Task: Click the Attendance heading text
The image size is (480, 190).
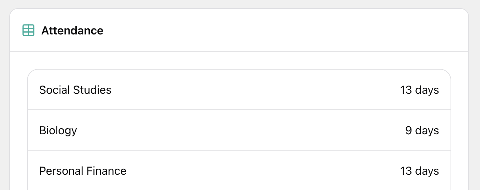Action: [72, 31]
